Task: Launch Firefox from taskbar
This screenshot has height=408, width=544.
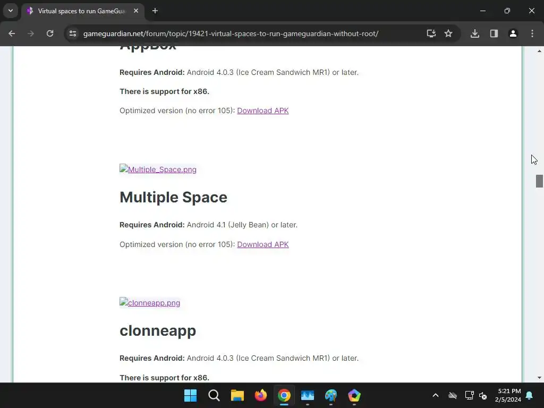Action: 260,395
